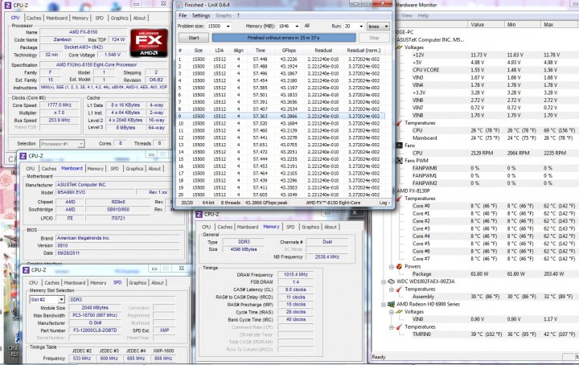This screenshot has height=365, width=579.
Task: Open the Graphs menu in LinX
Action: pyautogui.click(x=224, y=15)
